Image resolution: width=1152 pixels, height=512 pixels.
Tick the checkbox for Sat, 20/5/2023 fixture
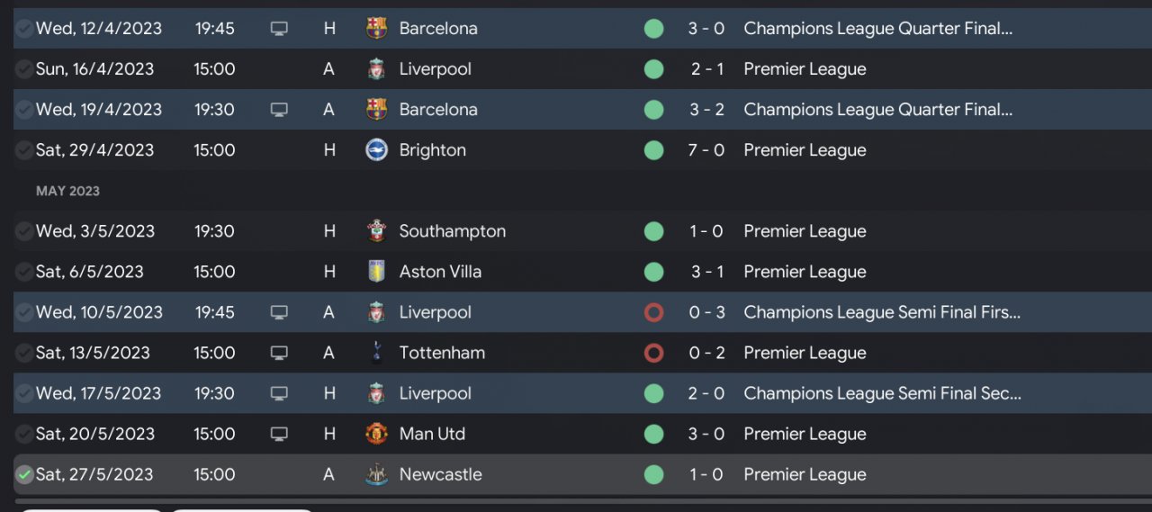24,434
